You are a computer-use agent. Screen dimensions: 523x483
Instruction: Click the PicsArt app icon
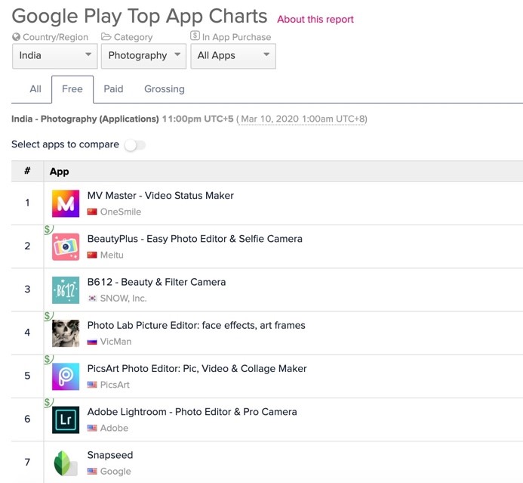point(66,376)
